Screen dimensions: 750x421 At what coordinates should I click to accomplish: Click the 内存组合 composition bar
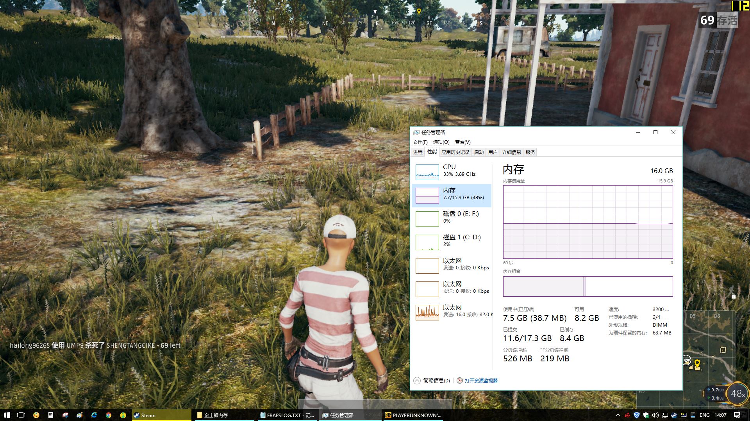588,287
